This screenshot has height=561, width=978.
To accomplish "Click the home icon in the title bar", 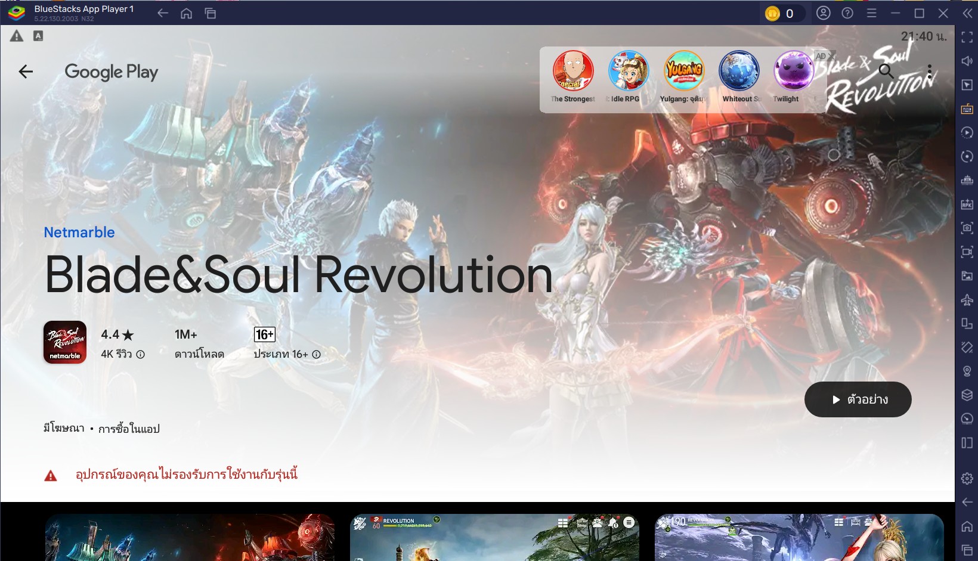I will (187, 13).
